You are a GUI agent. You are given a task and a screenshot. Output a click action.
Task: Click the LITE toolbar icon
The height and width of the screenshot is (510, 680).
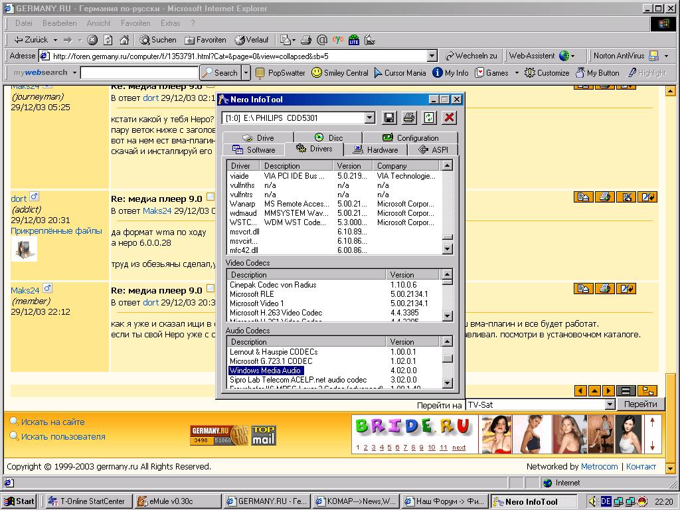click(x=354, y=40)
